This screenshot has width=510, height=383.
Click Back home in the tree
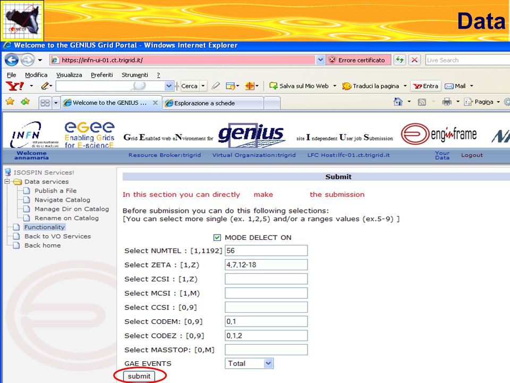[42, 245]
